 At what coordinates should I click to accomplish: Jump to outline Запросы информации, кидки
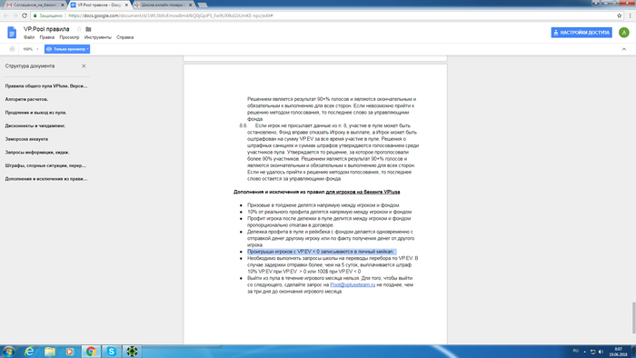37,152
